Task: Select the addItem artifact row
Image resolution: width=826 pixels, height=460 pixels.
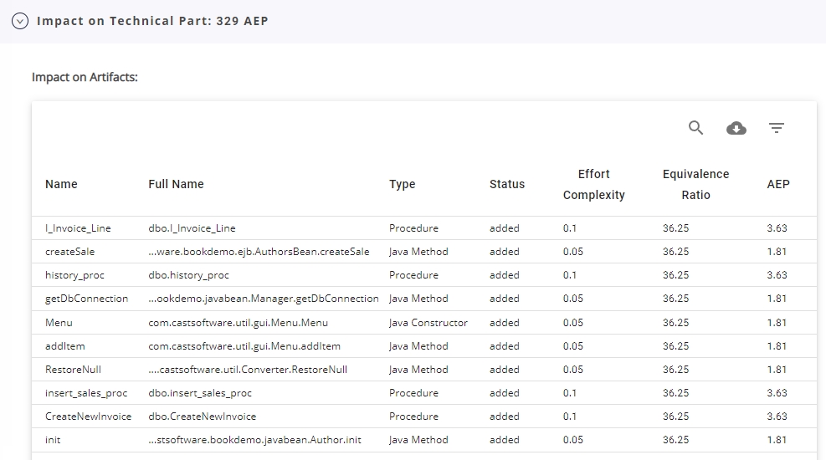Action: (64, 346)
